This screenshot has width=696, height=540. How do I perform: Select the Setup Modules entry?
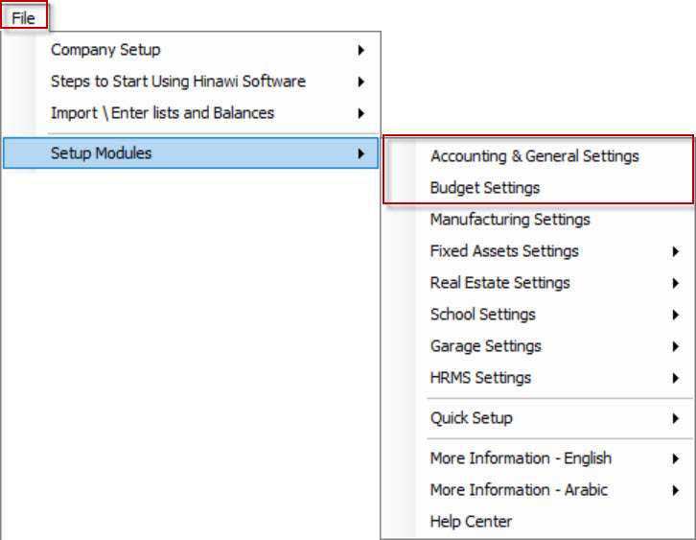click(192, 153)
